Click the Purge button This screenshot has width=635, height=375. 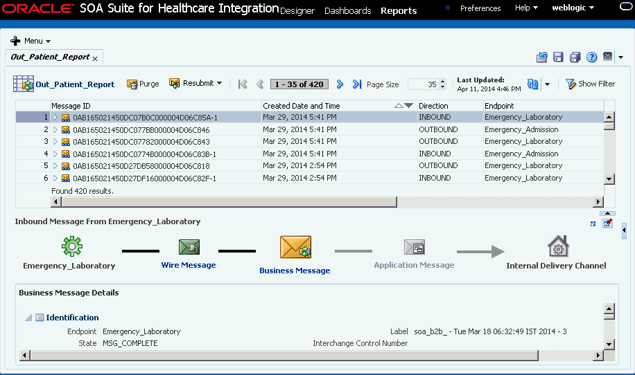[x=143, y=84]
